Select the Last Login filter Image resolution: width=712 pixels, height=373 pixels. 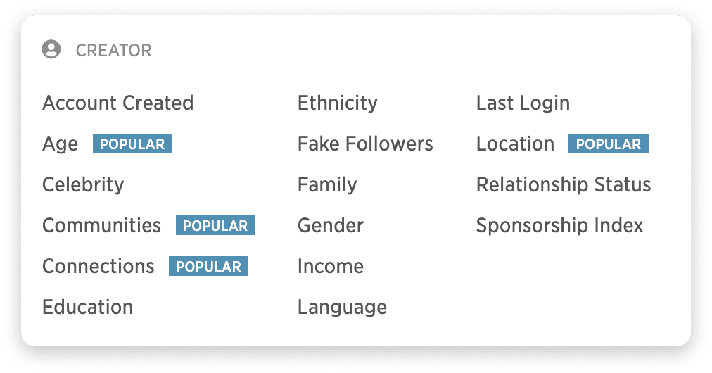[x=523, y=103]
